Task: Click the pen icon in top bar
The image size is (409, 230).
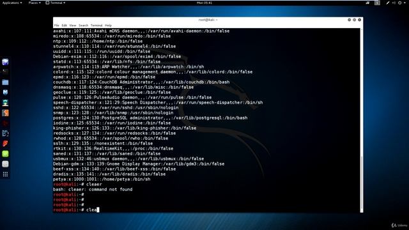Action: tap(388, 3)
